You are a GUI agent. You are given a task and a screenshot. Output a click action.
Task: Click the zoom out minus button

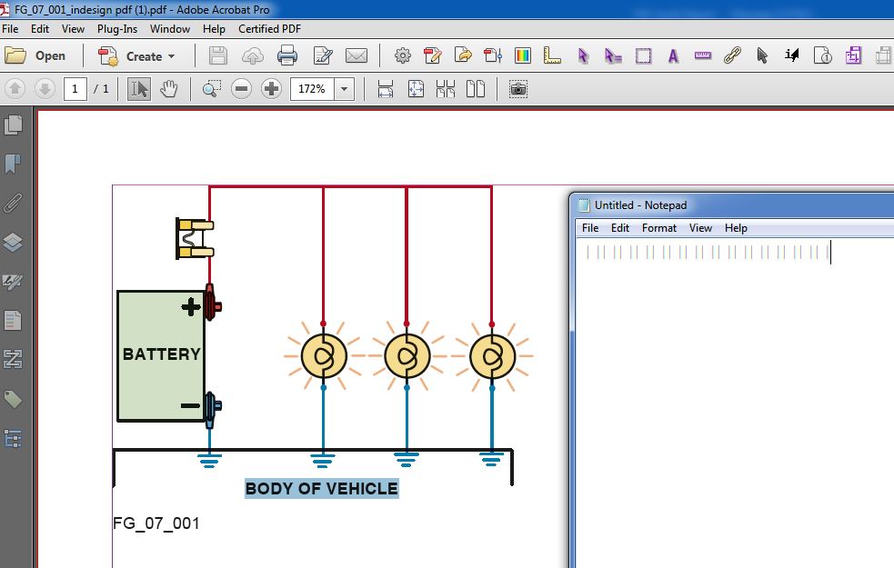[x=241, y=88]
